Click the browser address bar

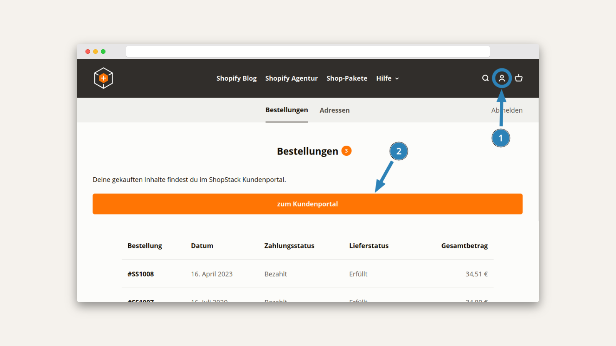point(308,52)
